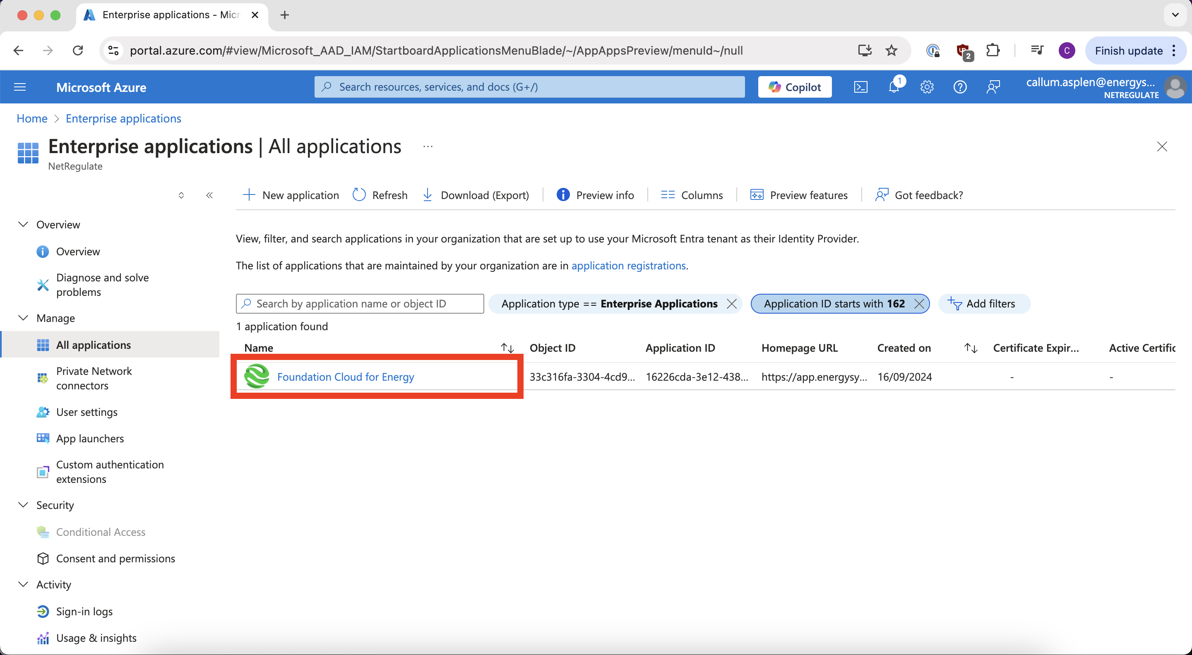Collapse the Security section

[23, 505]
